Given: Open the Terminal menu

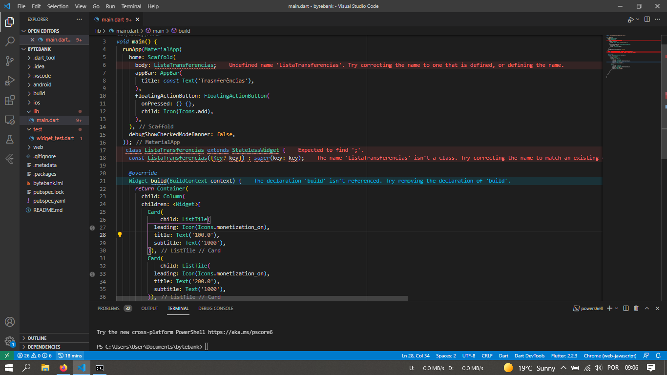Looking at the screenshot, I should (131, 6).
